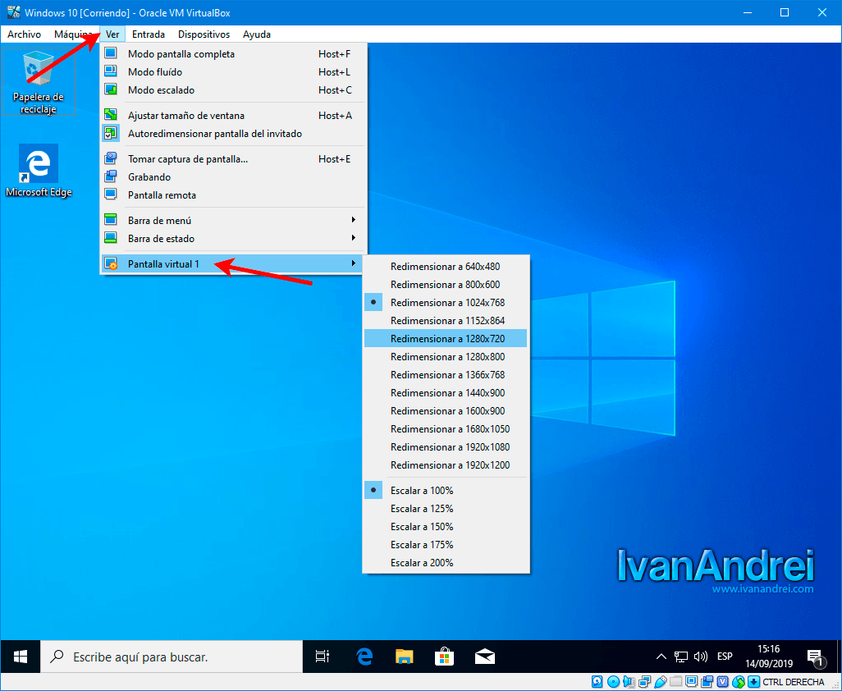Choose Redimensionar a 640x480

point(446,267)
